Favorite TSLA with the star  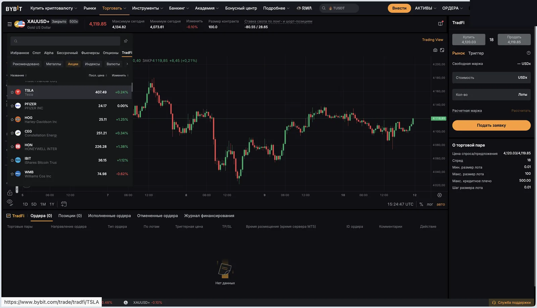[x=12, y=92]
